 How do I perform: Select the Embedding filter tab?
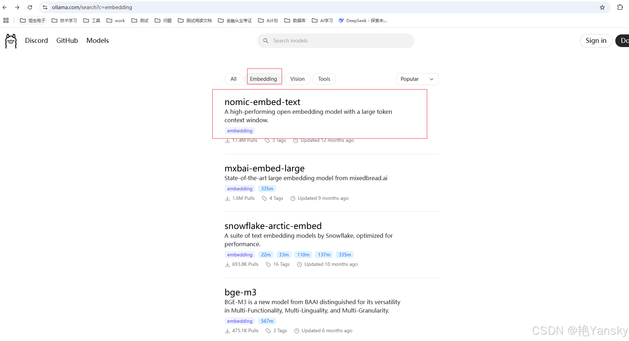[x=263, y=79]
